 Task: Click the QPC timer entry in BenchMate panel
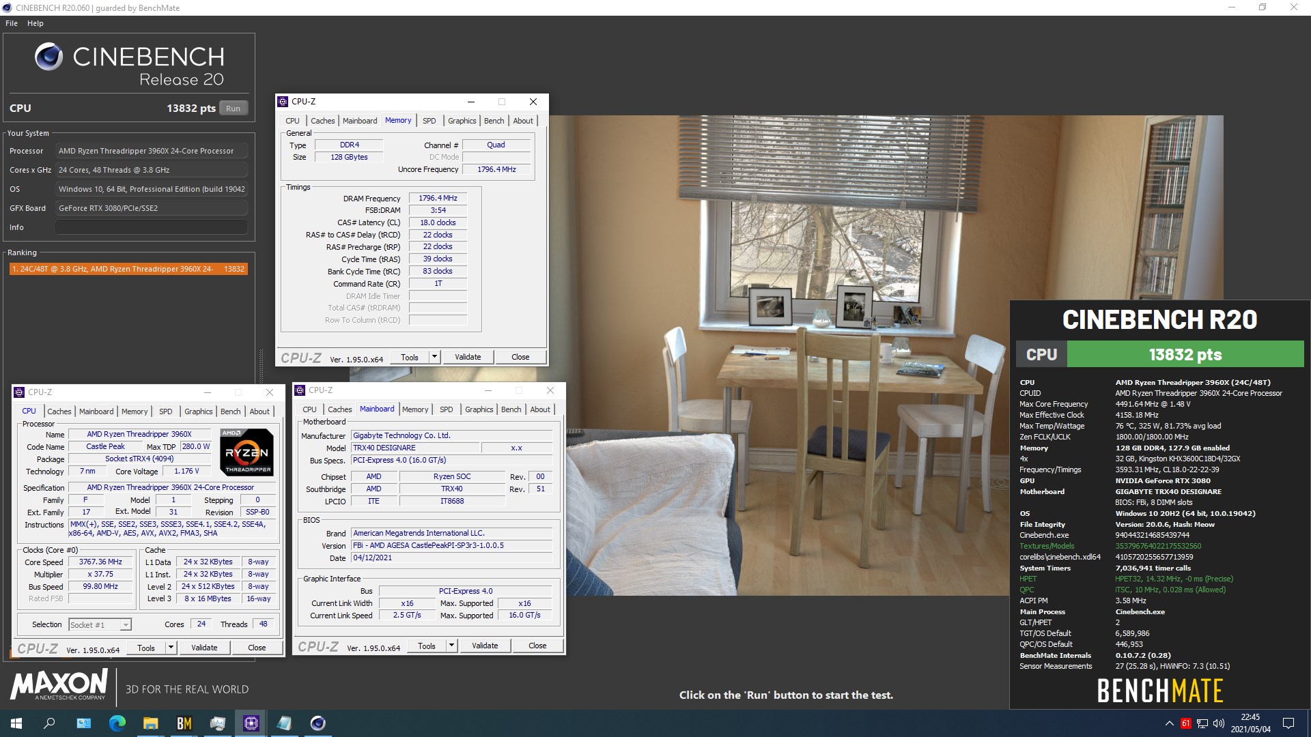(x=1123, y=590)
